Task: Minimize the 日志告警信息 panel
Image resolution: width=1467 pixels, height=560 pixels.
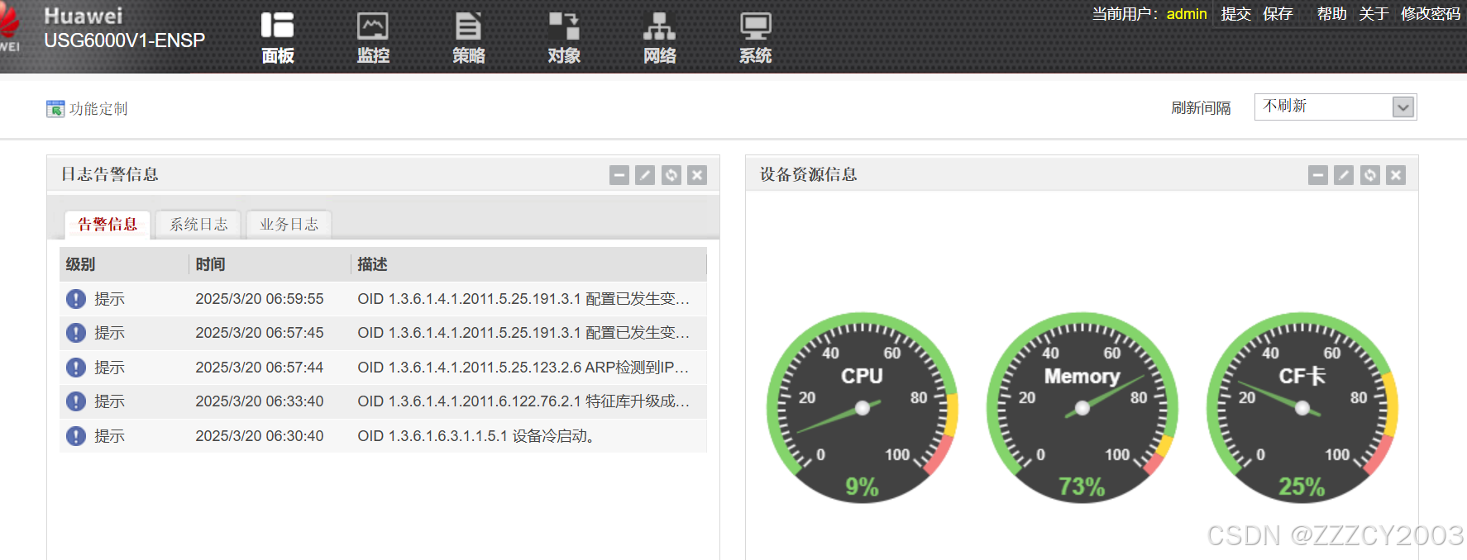Action: point(619,175)
